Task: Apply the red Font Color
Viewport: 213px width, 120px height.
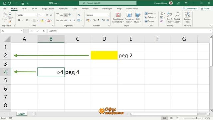Action: 49,20
